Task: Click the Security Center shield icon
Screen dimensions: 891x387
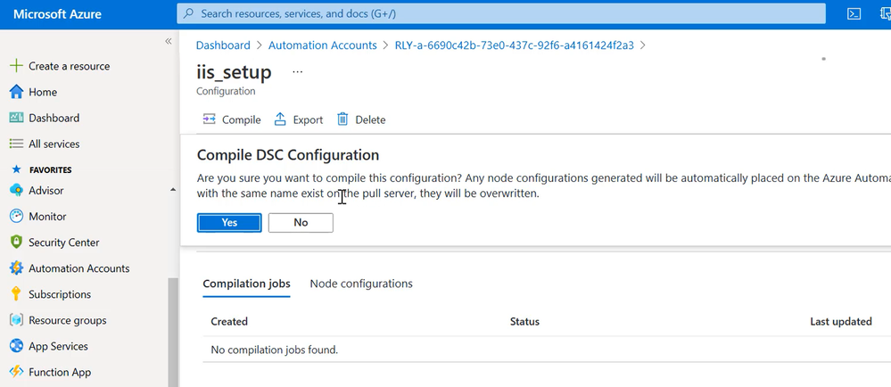Action: pyautogui.click(x=16, y=242)
